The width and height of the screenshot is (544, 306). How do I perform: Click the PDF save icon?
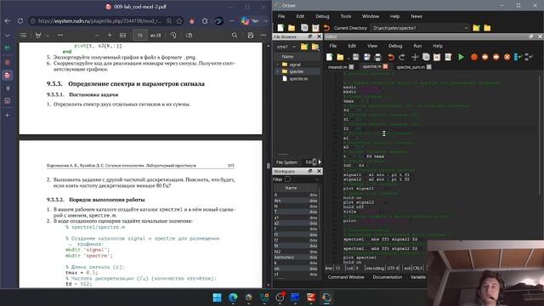tap(250, 35)
